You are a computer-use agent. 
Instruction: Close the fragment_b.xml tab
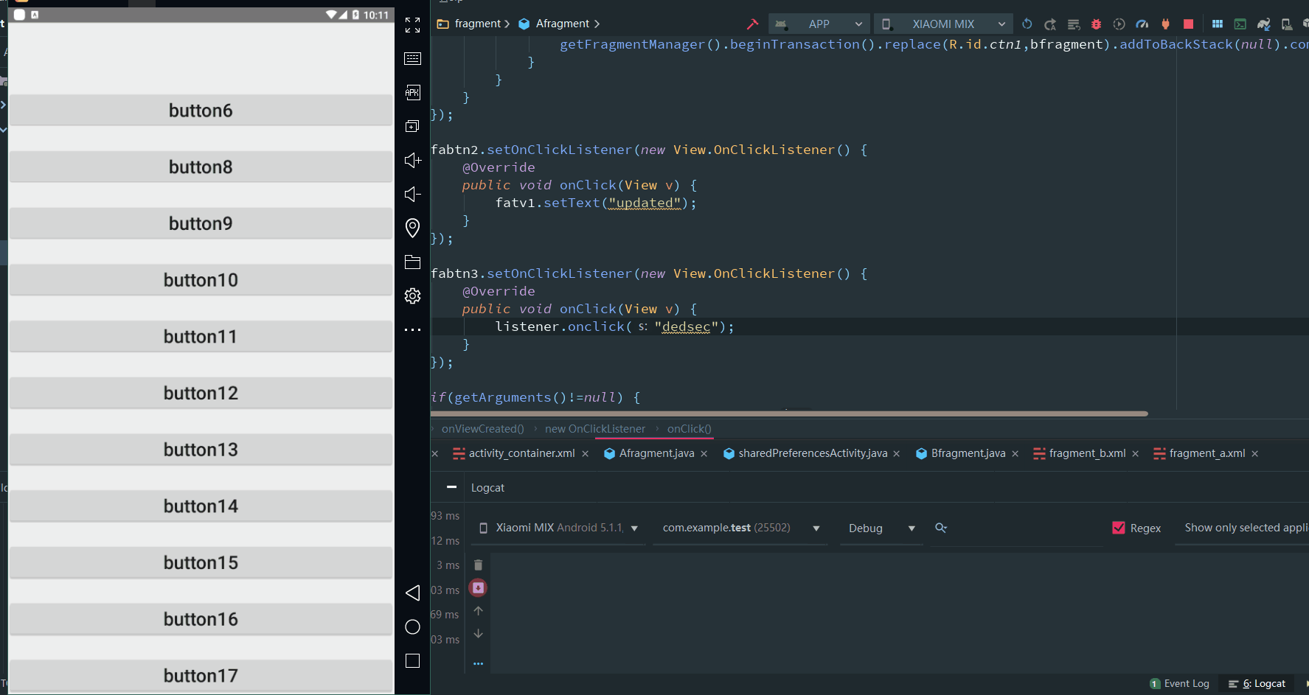[x=1136, y=454]
